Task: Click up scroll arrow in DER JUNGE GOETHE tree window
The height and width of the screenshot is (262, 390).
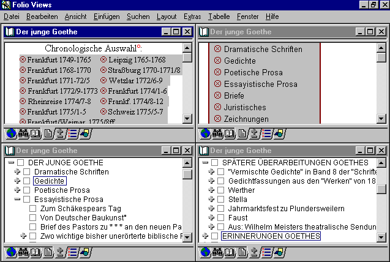Action: 187,163
